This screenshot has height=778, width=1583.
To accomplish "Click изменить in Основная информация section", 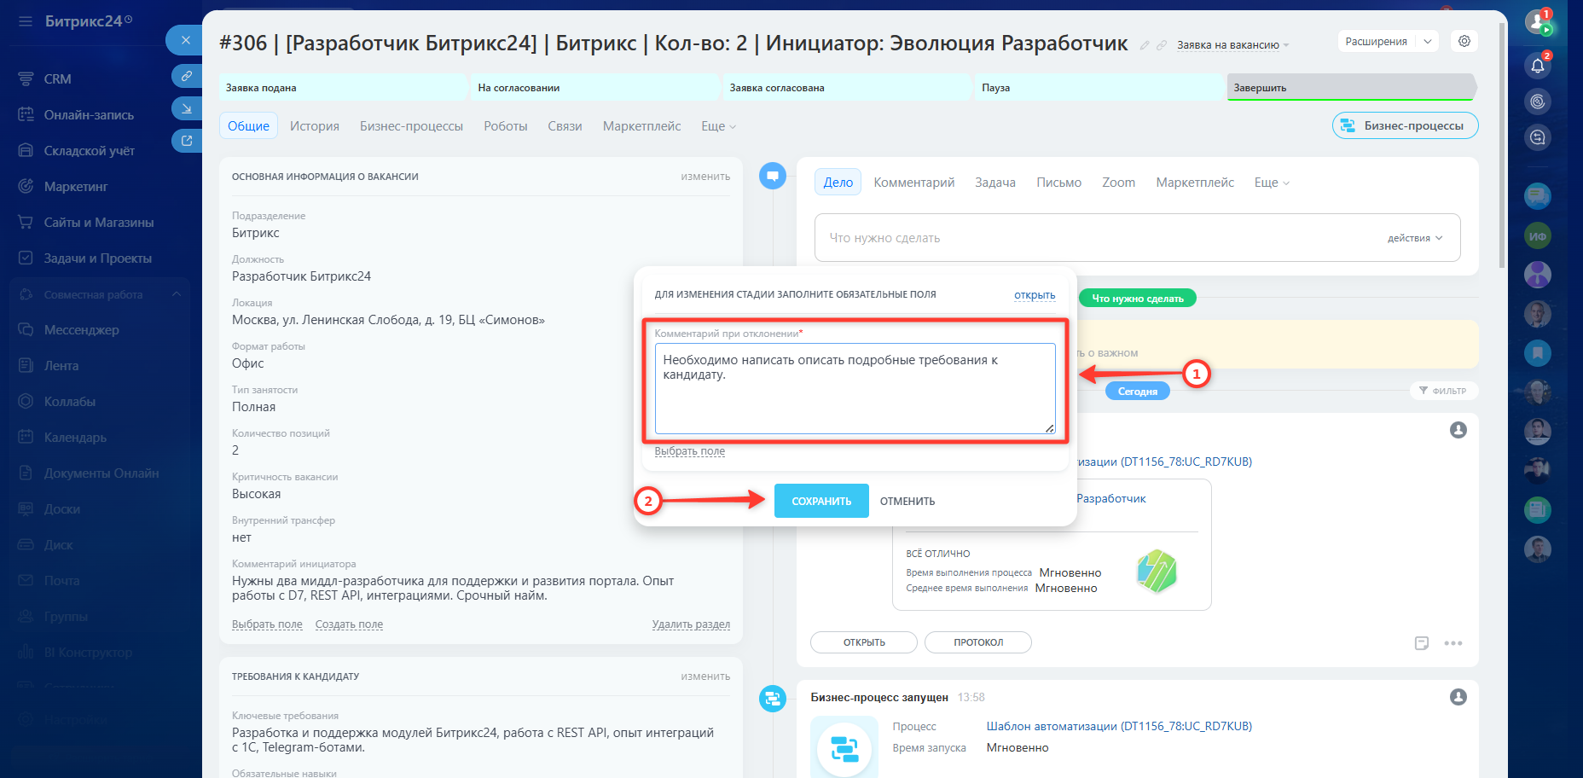I will click(705, 177).
